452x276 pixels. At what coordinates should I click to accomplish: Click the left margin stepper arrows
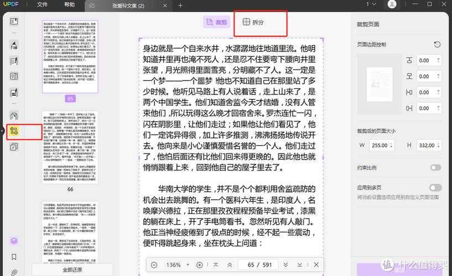439,92
